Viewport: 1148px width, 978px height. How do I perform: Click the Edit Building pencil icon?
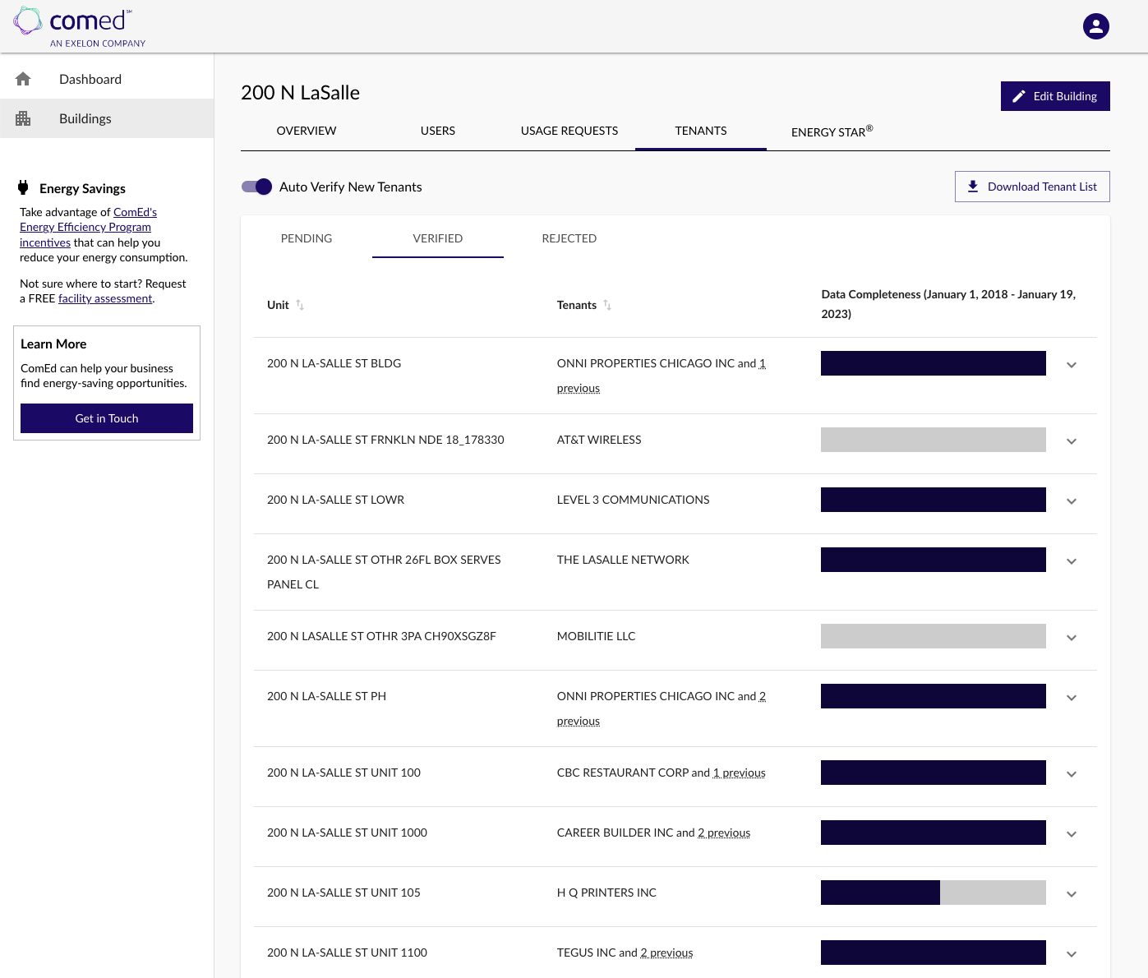point(1019,96)
